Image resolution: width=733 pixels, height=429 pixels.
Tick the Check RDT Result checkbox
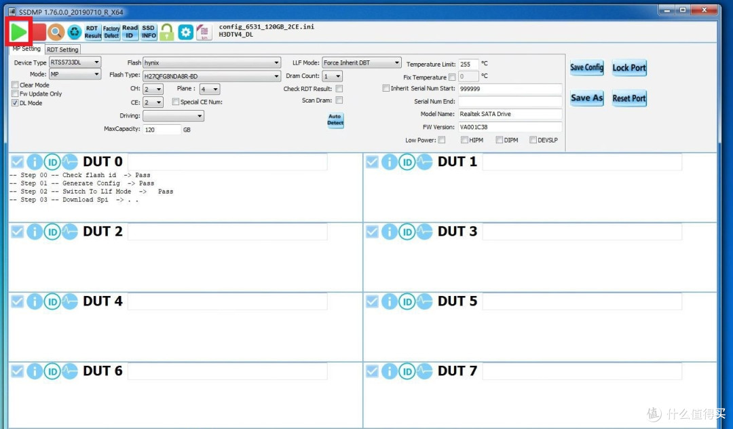pos(339,89)
